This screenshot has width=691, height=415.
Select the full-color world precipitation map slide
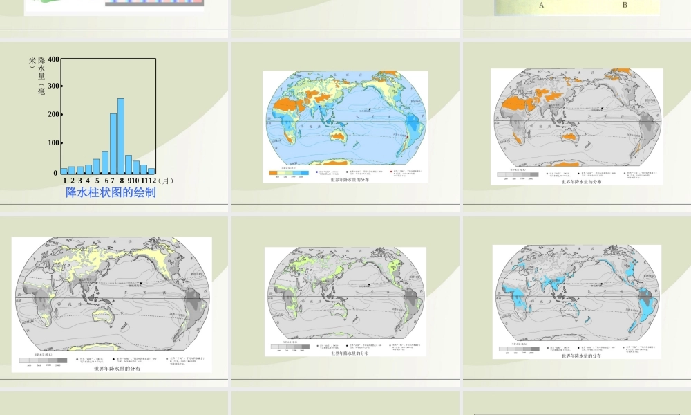click(x=345, y=127)
